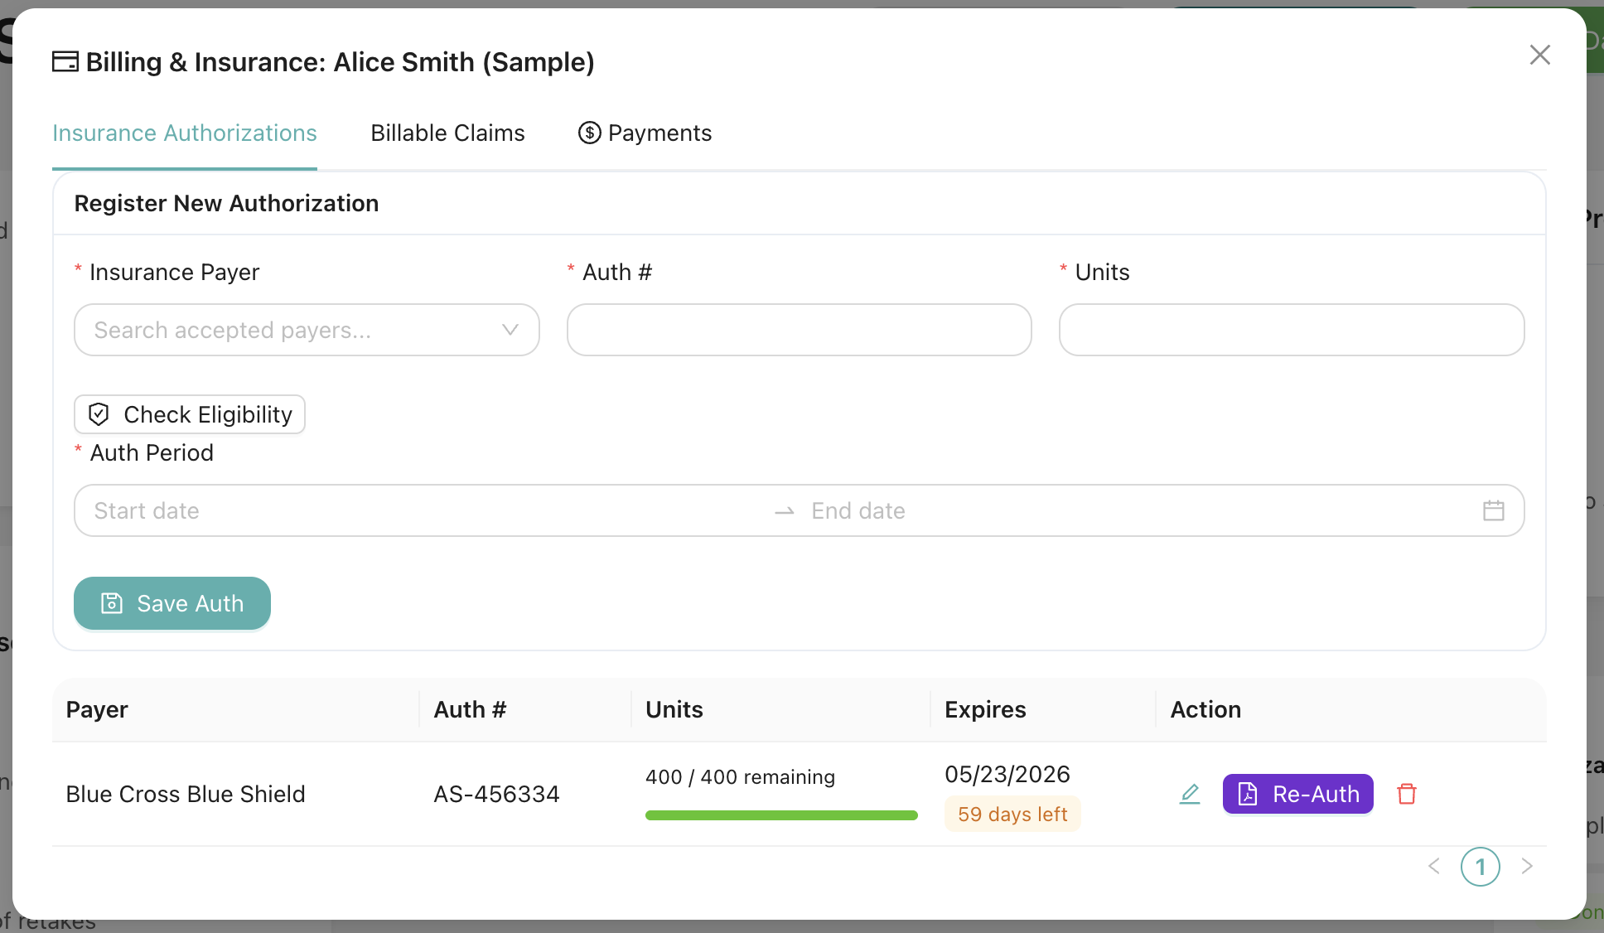Click the save disk icon inside Save Auth

(x=112, y=603)
